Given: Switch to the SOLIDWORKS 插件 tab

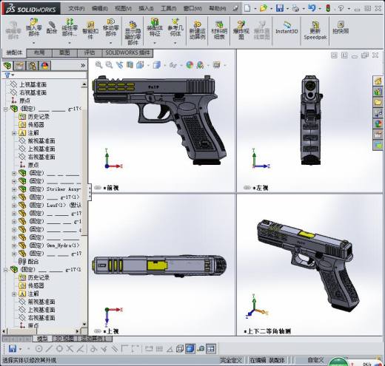Looking at the screenshot, I should (x=127, y=52).
